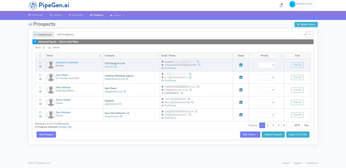The height and width of the screenshot is (168, 346).
Task: Open the Support footer link
Action: [x=298, y=163]
